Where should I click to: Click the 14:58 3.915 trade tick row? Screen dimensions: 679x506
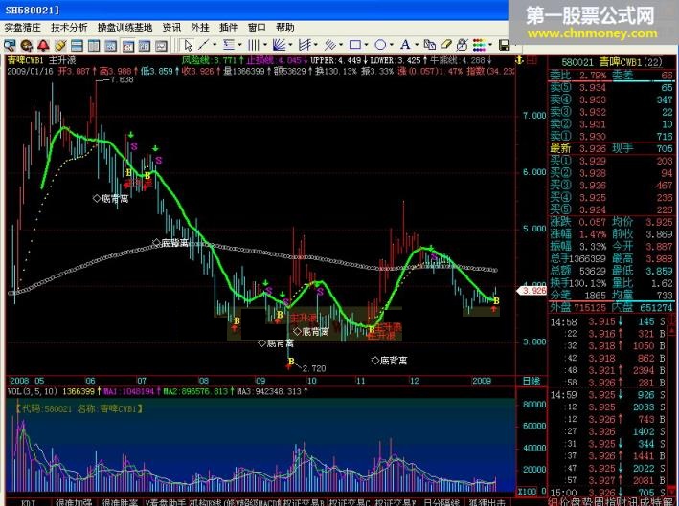(608, 321)
